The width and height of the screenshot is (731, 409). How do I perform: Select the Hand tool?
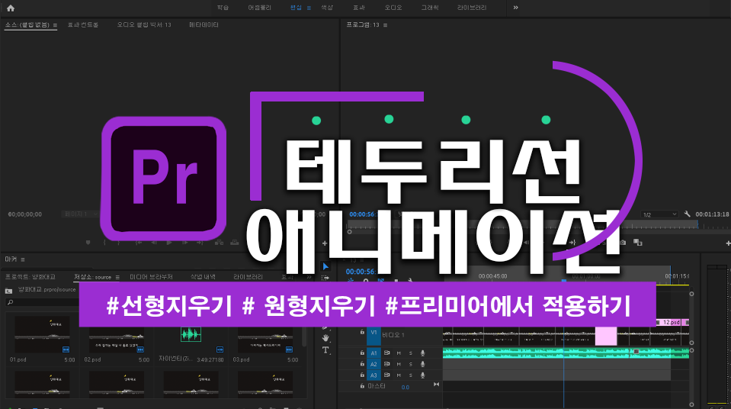coord(325,337)
